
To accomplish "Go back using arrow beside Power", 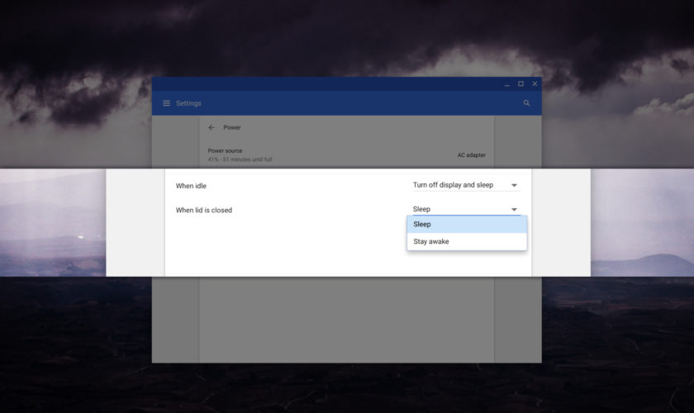I will click(212, 128).
